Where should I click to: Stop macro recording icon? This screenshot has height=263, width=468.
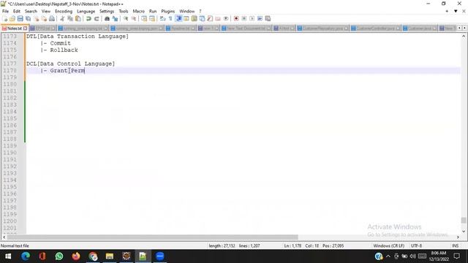tap(244, 19)
